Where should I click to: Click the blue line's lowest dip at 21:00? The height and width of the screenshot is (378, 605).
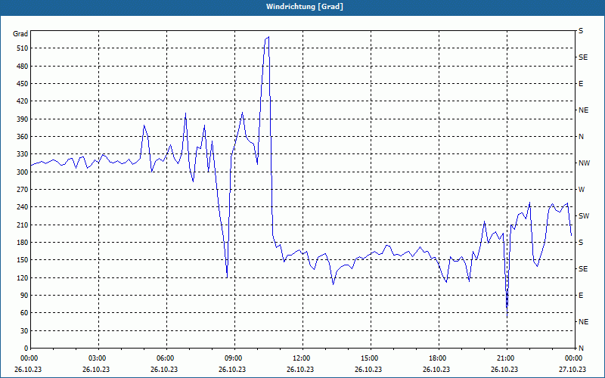pos(507,317)
